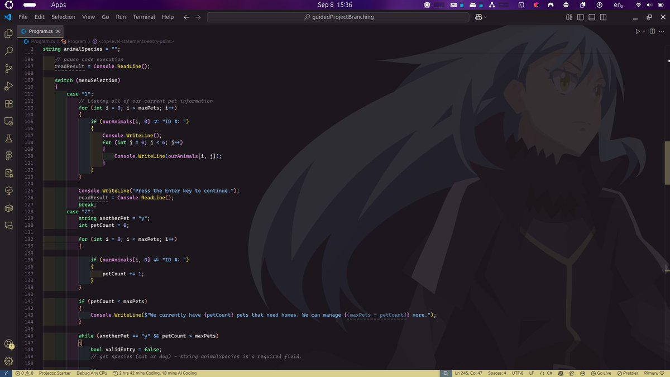670x377 pixels.
Task: Select the Program.cs editor tab
Action: [x=40, y=31]
